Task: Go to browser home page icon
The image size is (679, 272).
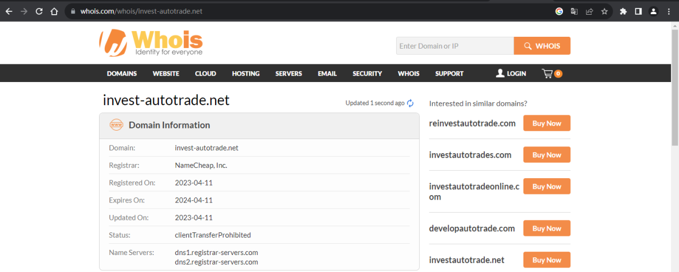Action: click(x=54, y=11)
